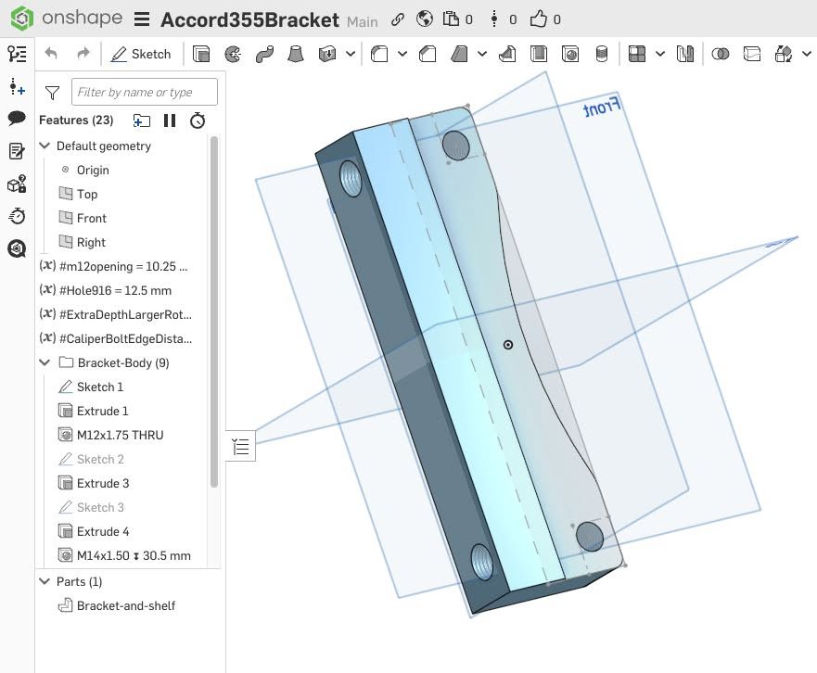Select the Mirror tool
The width and height of the screenshot is (817, 673).
click(685, 54)
